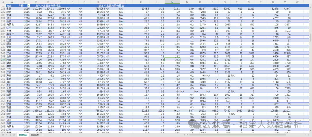Image resolution: width=312 pixels, height=137 pixels.
Task: Click cell with value 3877 in 内蒙古 row
Action: (285, 24)
